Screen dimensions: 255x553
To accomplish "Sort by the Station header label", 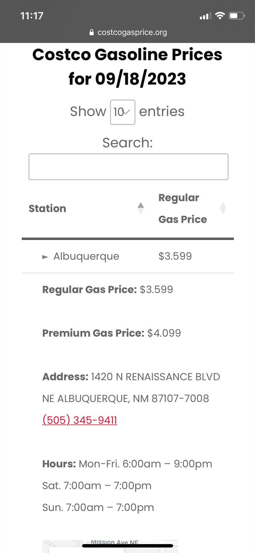I will click(x=47, y=208).
